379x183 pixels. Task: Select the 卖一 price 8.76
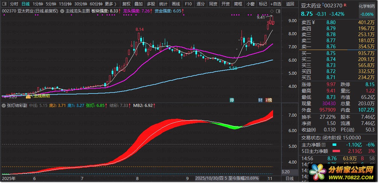pyautogui.click(x=331, y=47)
